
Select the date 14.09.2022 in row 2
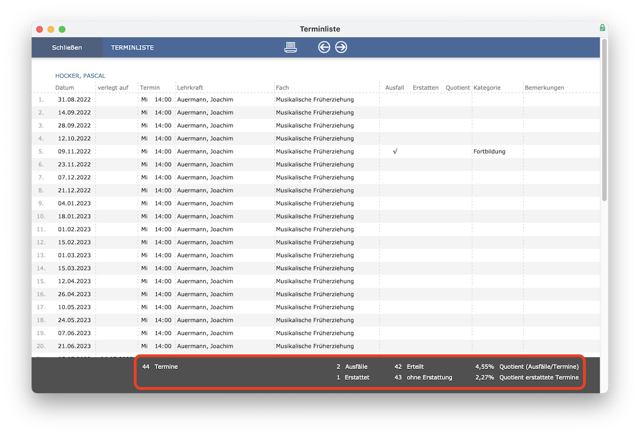[74, 113]
